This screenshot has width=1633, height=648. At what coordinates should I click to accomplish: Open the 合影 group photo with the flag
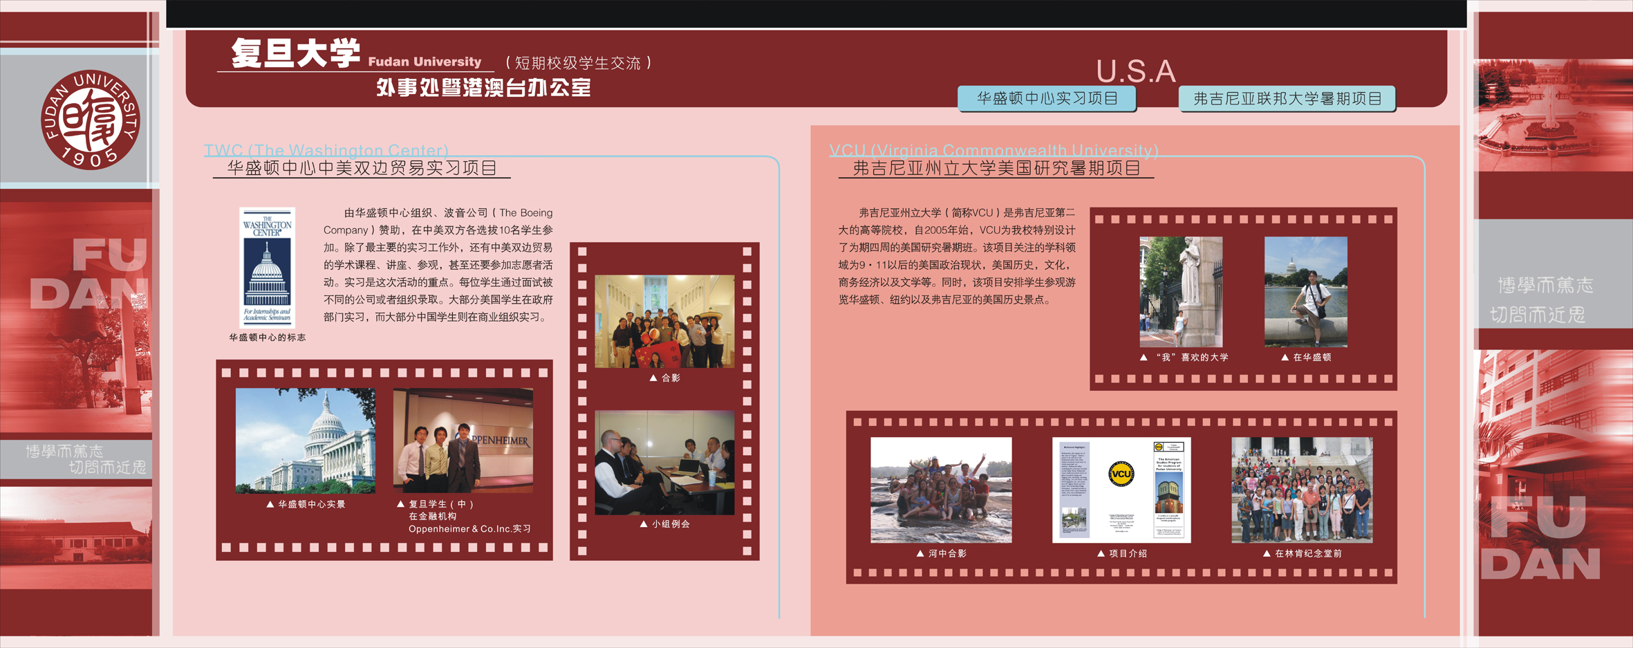[x=664, y=321]
